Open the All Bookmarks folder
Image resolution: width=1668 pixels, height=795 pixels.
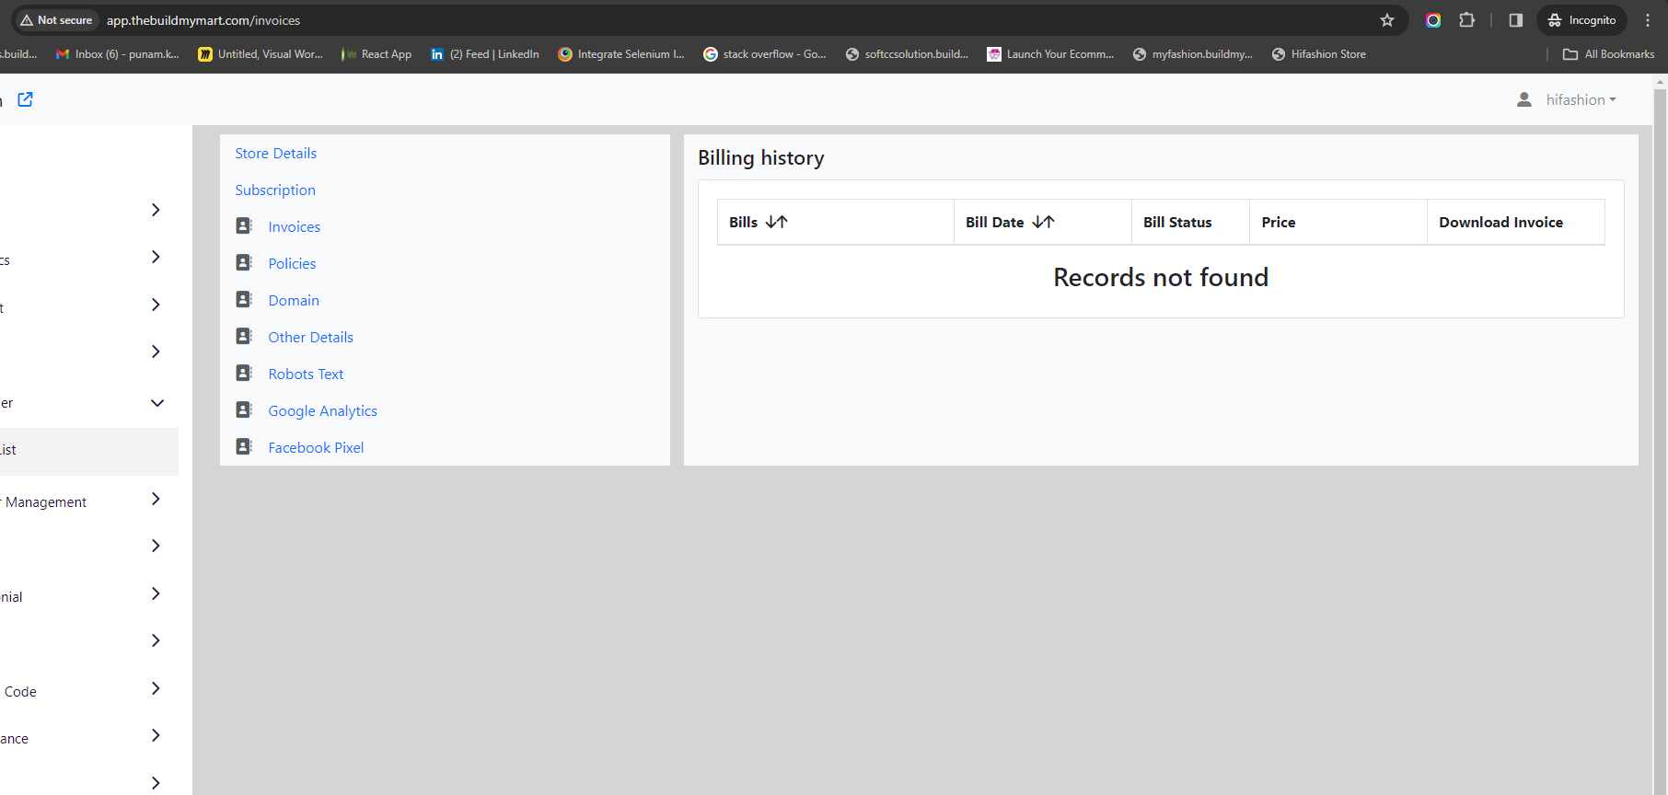click(x=1608, y=54)
